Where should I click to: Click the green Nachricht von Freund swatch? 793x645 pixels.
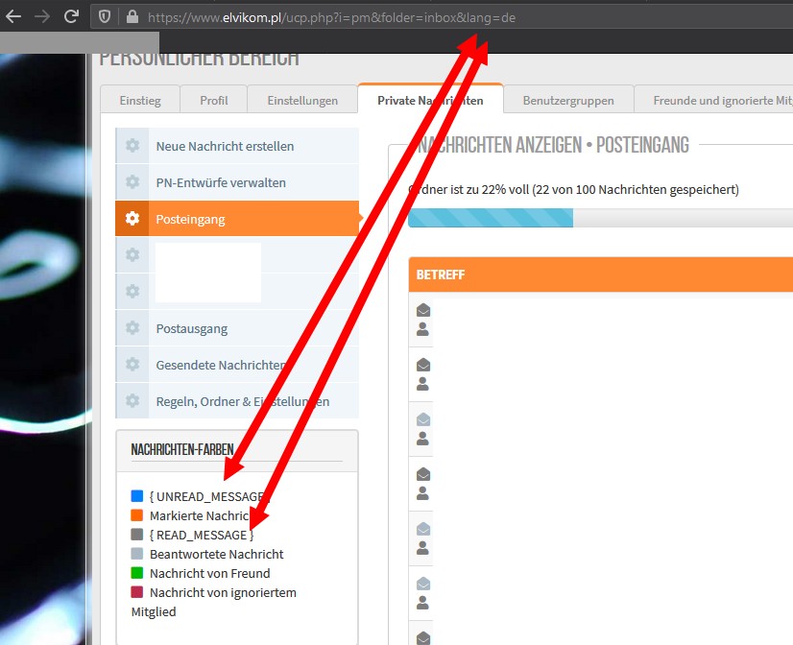click(x=137, y=573)
